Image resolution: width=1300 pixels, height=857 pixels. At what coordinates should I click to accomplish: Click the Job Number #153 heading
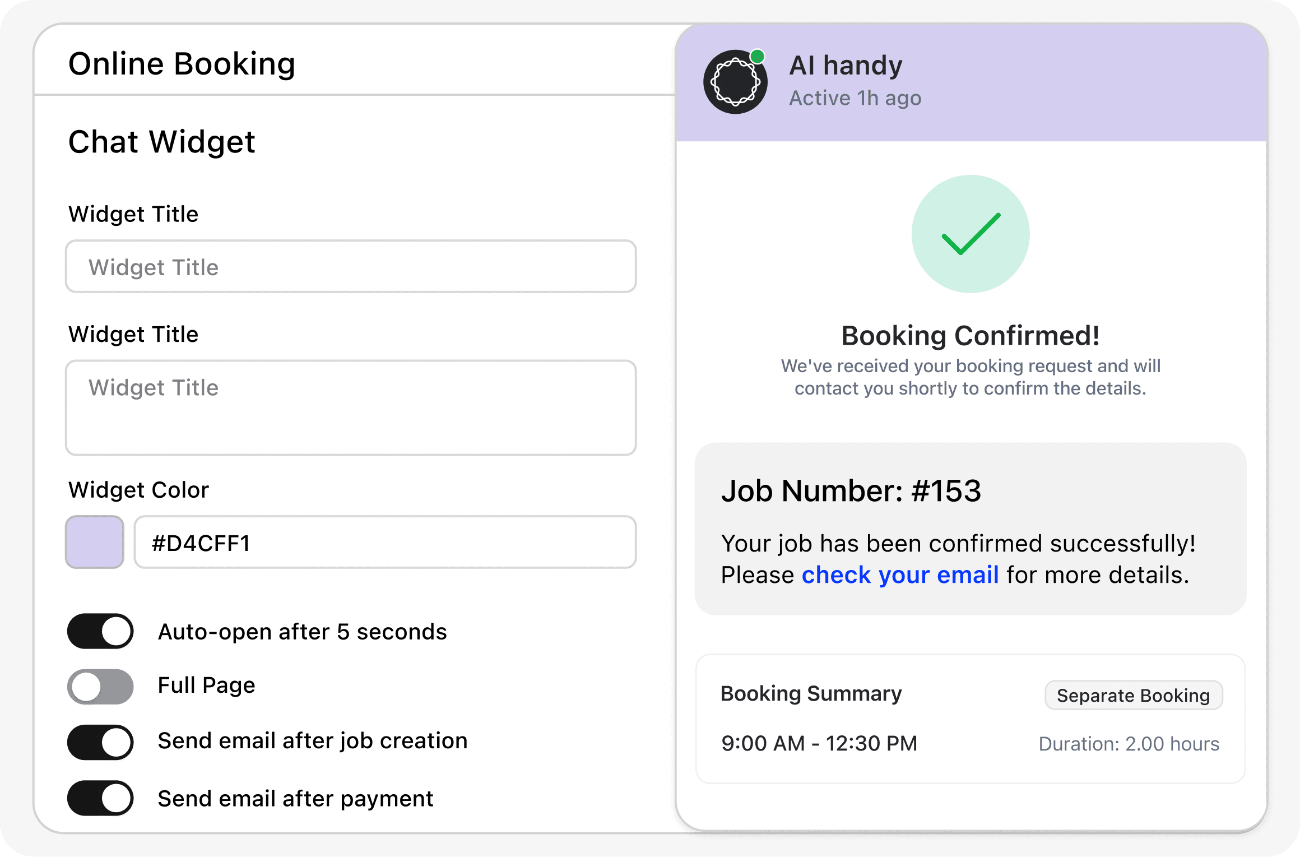[851, 491]
